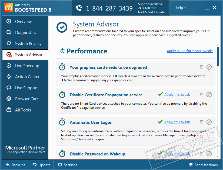
Task: Click the 'Automatic User Logon' heading
Action: coord(91,123)
